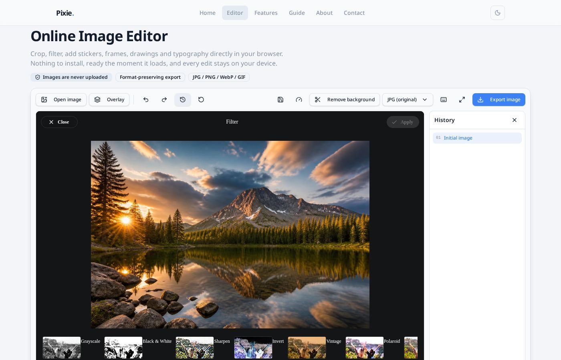Choose the Grayscale filter thumbnail
561x360 pixels.
(x=62, y=348)
